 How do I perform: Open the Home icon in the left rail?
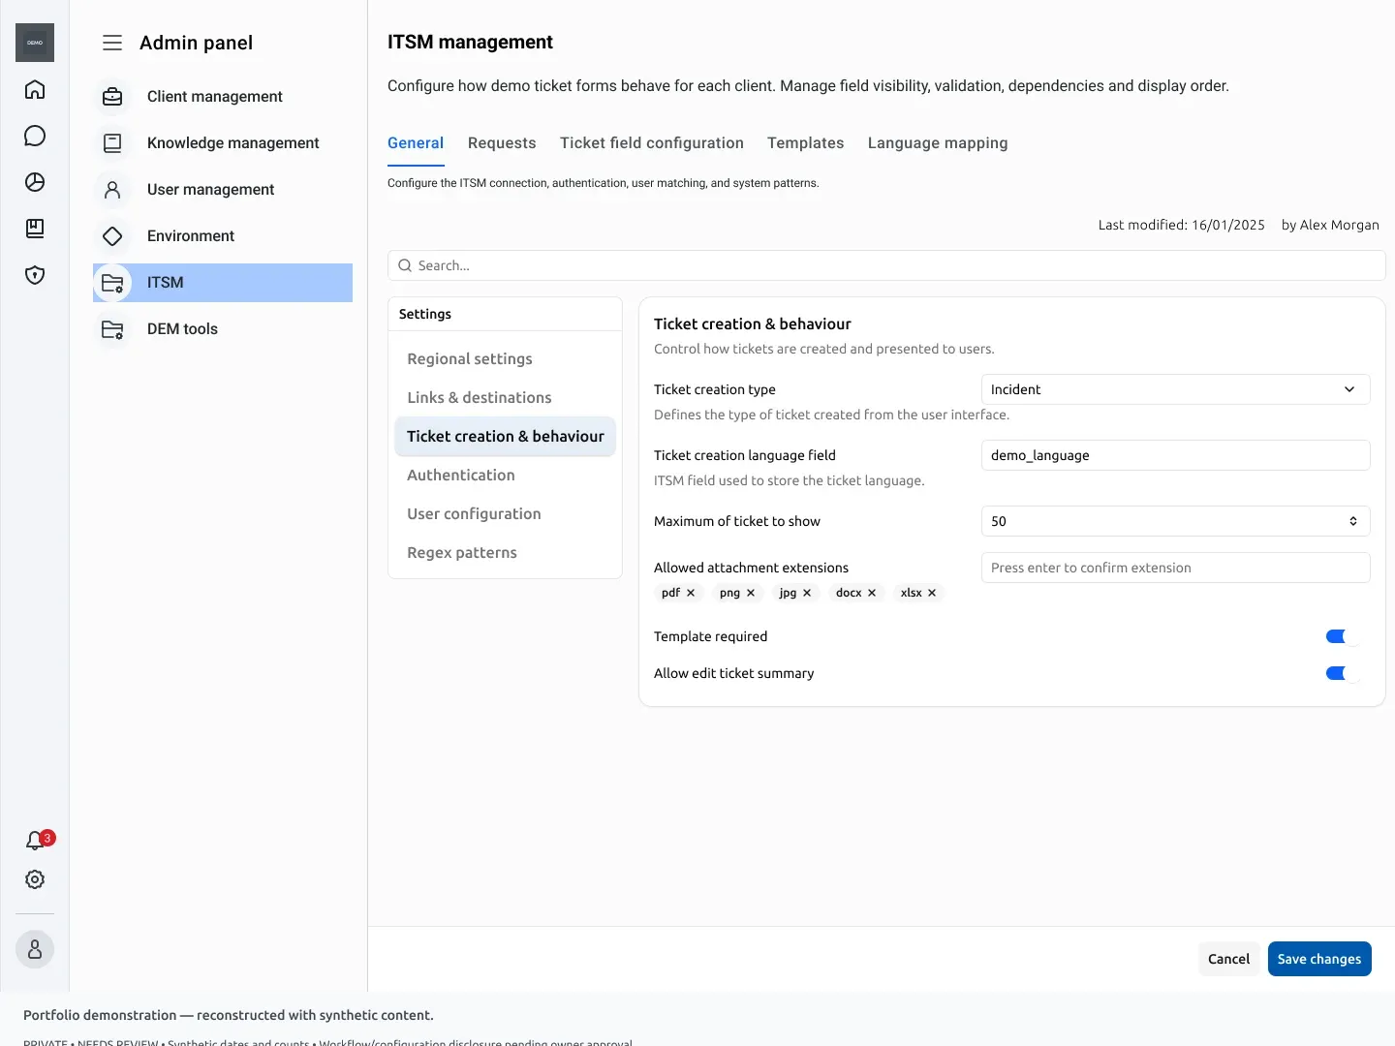point(35,89)
